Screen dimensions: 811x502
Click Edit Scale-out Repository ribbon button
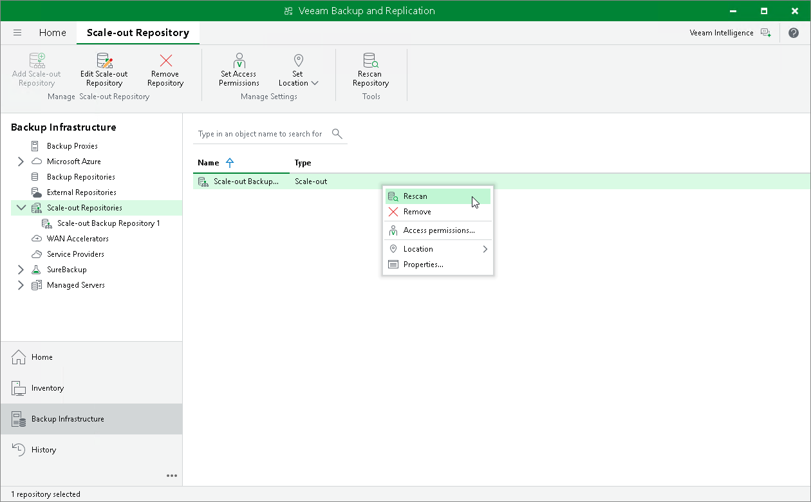coord(104,70)
